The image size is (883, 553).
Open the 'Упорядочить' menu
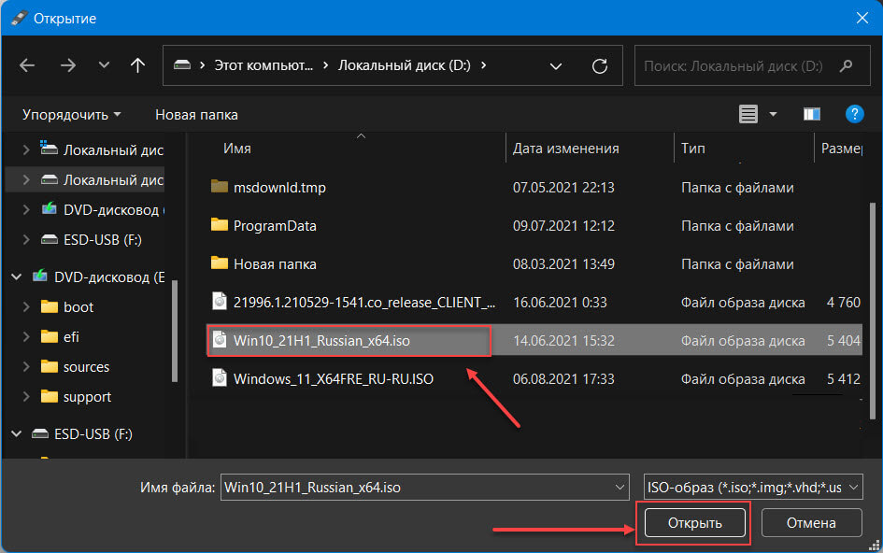[71, 114]
